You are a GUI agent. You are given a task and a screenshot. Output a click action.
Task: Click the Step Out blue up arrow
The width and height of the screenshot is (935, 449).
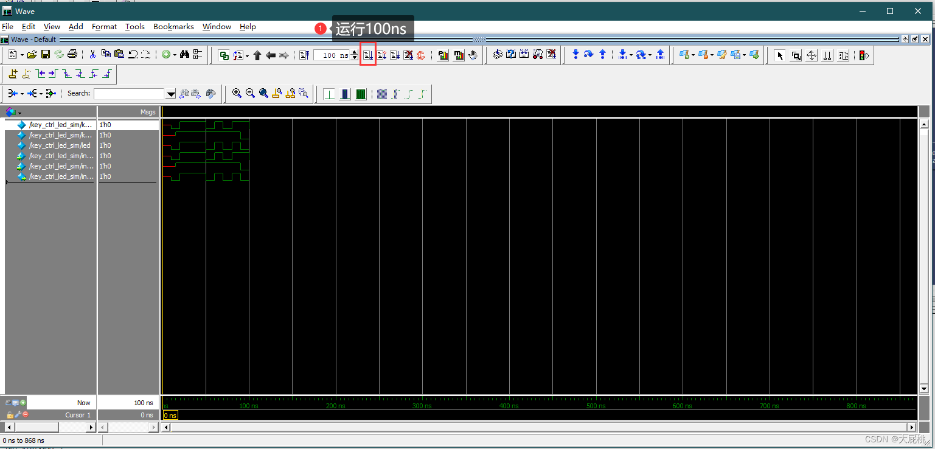(602, 55)
